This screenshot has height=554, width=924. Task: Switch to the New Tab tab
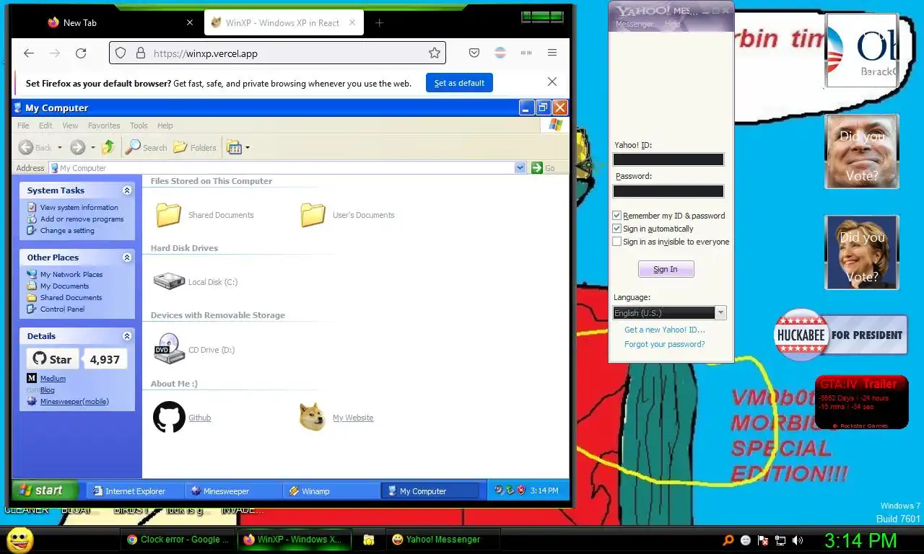[79, 22]
